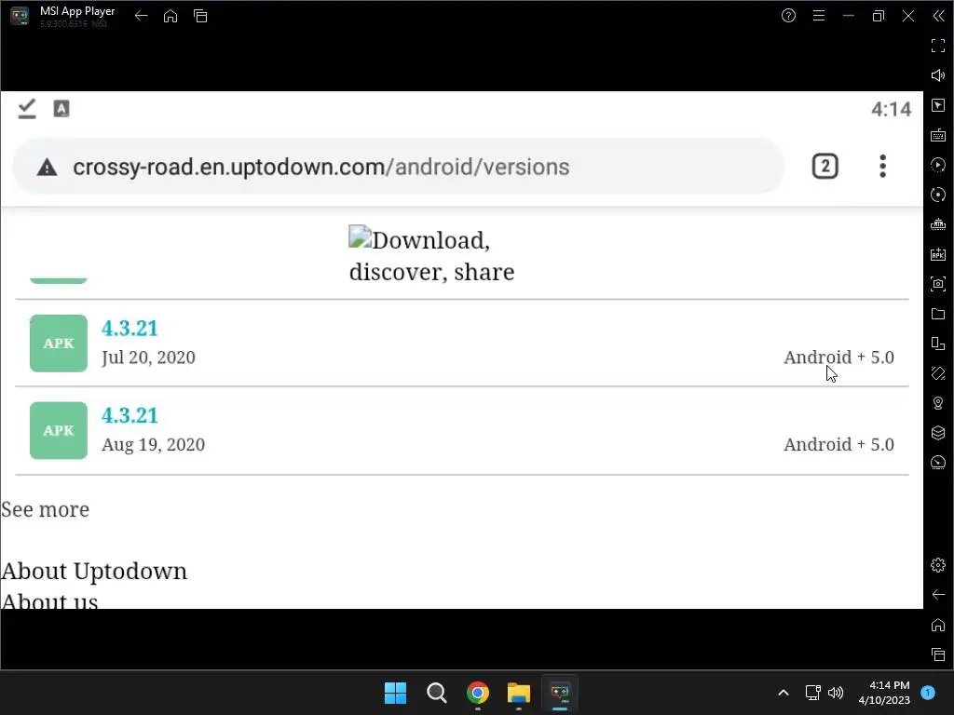
Task: Click the taskbar speaker volume icon
Action: click(x=836, y=693)
